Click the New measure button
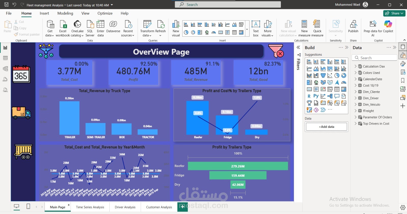 click(304, 28)
